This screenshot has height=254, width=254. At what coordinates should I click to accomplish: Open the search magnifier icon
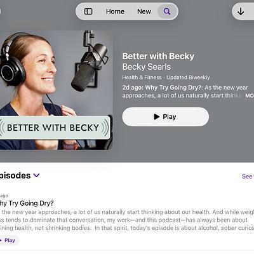[167, 11]
